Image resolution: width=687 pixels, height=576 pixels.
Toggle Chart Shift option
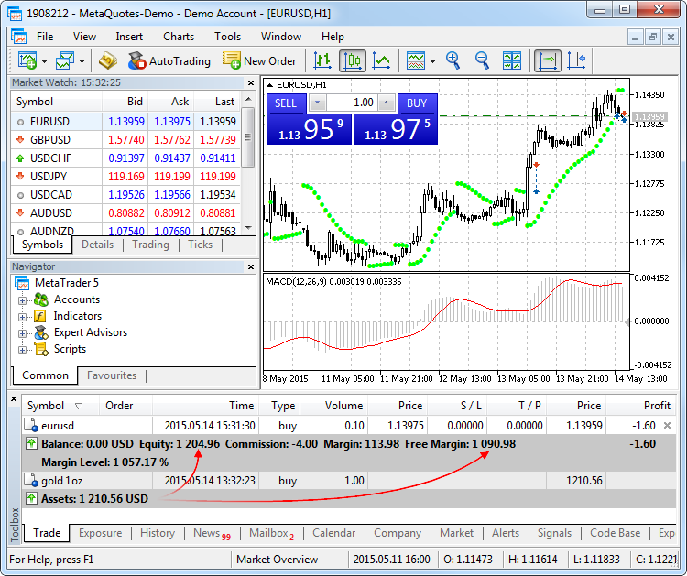tap(576, 60)
